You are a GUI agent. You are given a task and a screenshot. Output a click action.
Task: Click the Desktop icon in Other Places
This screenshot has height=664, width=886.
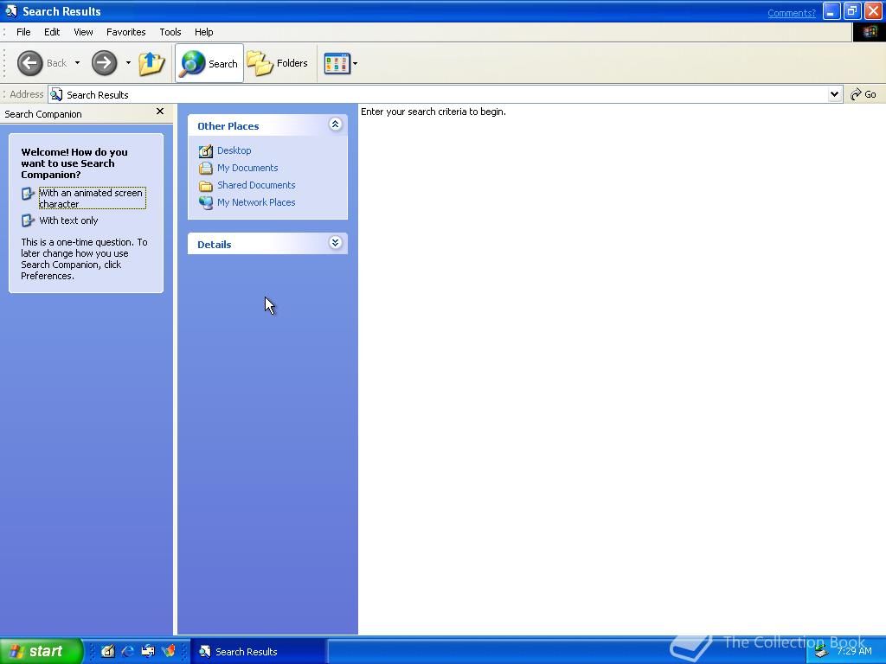tap(206, 151)
